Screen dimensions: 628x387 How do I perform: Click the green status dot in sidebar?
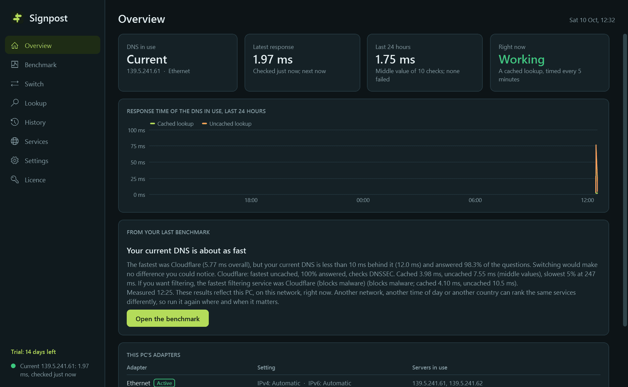tap(13, 366)
